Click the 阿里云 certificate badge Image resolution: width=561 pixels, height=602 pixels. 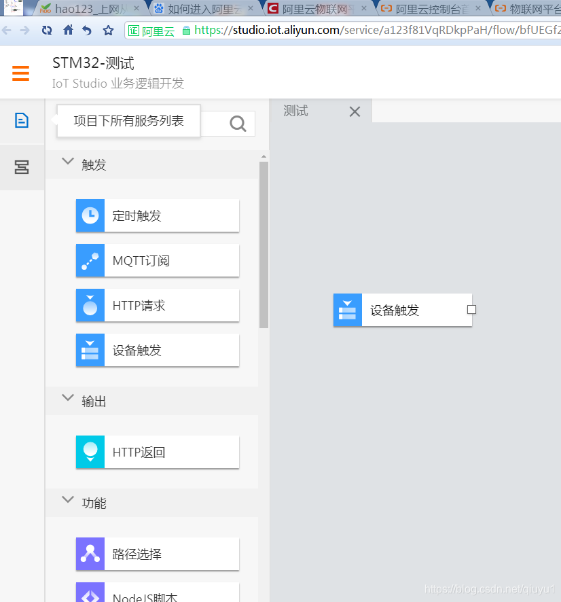[x=151, y=31]
